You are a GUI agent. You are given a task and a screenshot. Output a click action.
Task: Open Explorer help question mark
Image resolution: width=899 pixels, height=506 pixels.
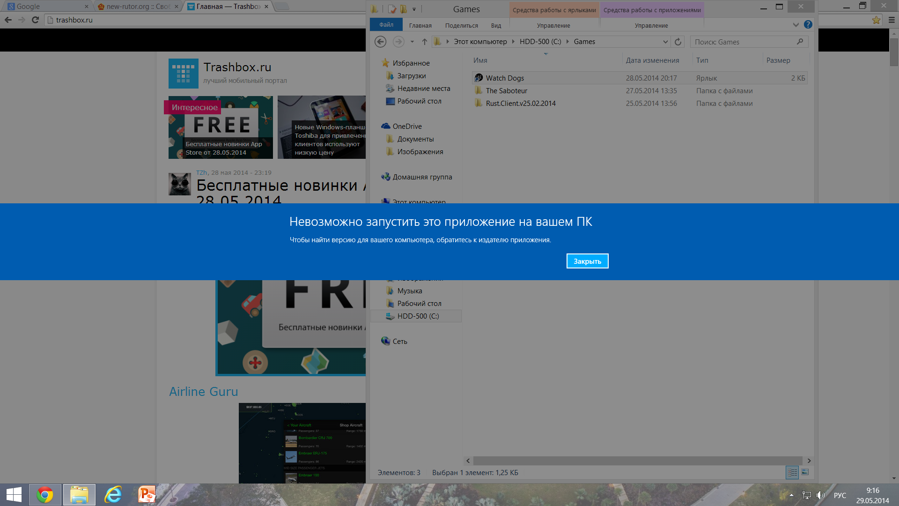(808, 24)
